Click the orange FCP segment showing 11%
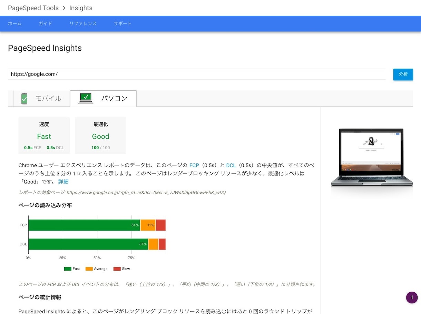 tap(148, 225)
